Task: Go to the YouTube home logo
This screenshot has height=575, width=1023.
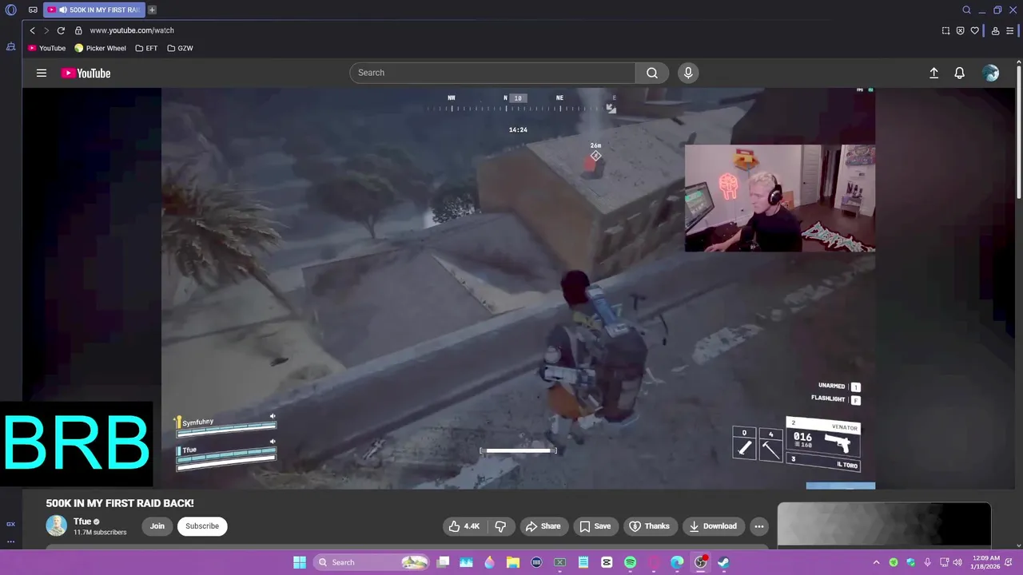Action: point(86,73)
